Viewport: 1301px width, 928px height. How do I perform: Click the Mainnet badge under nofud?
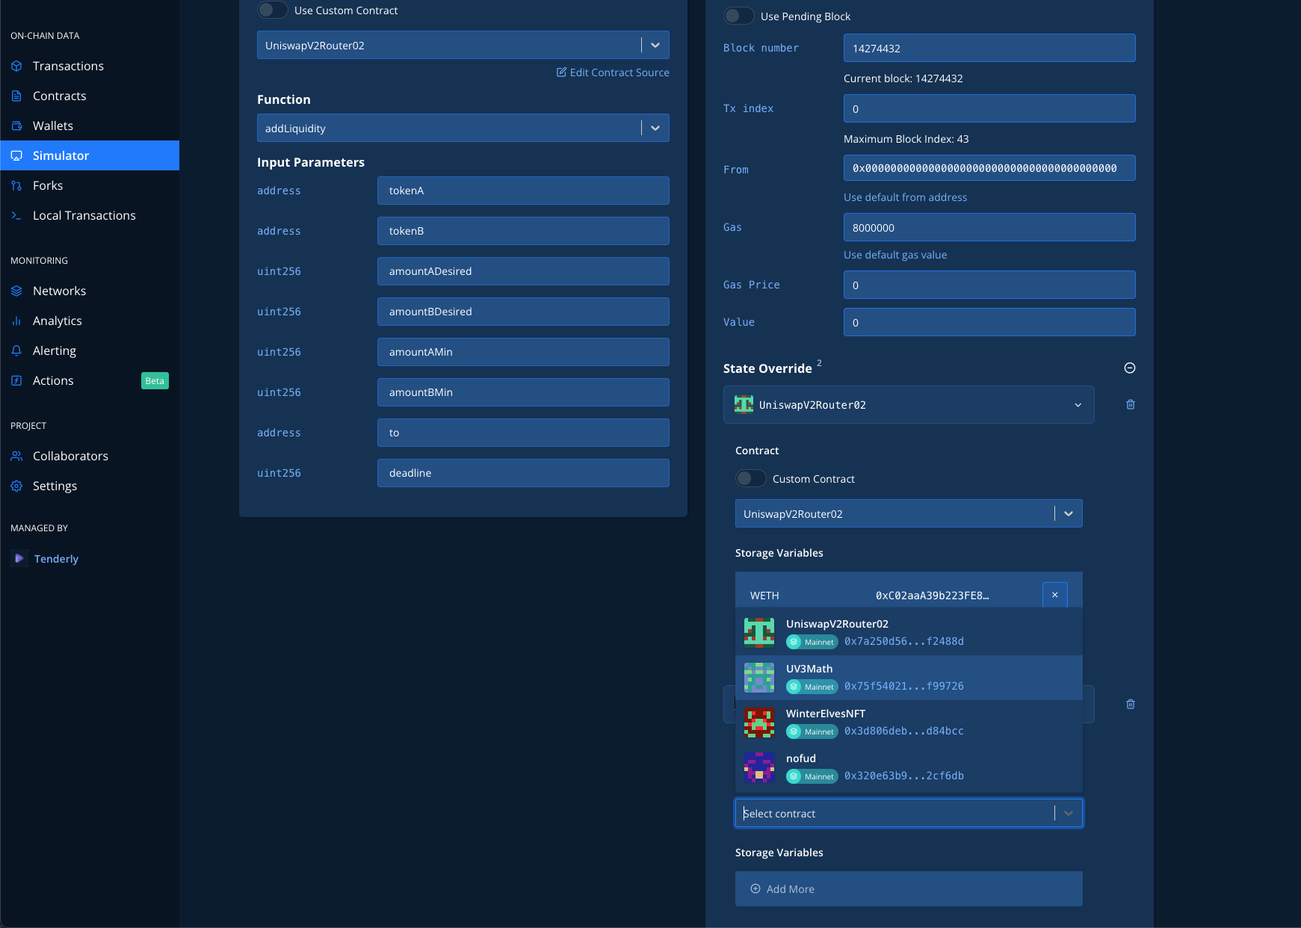pyautogui.click(x=812, y=776)
